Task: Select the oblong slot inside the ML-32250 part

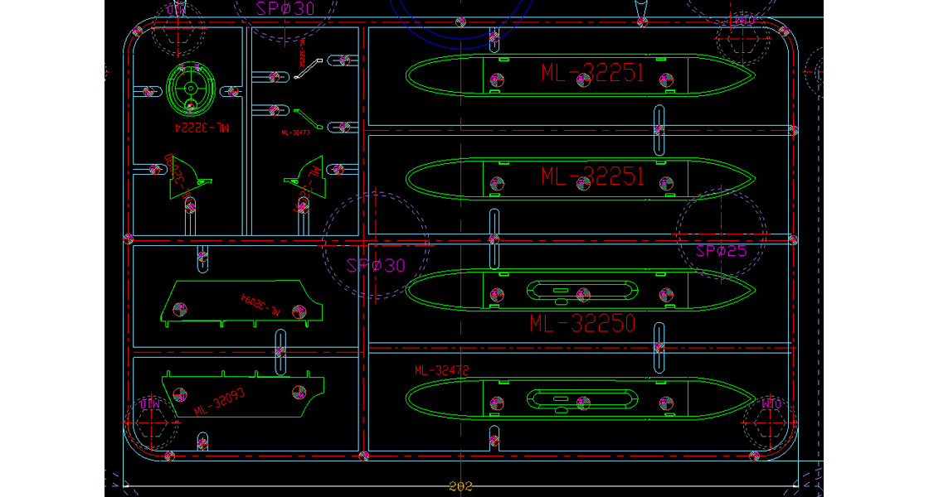Action: [581, 289]
